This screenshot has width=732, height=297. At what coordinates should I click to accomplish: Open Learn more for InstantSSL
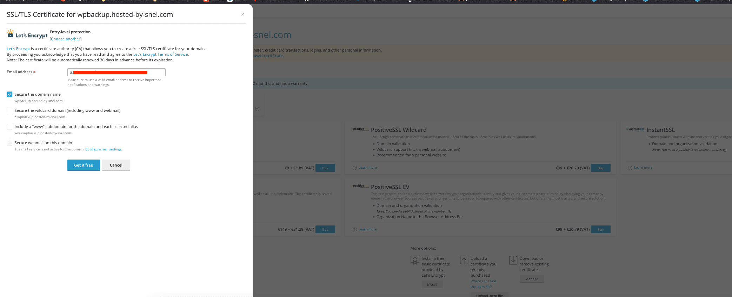(x=643, y=168)
